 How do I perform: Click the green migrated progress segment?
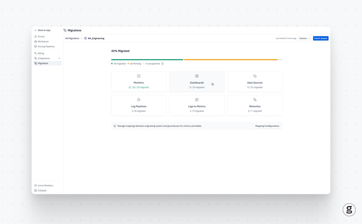[x=147, y=60]
